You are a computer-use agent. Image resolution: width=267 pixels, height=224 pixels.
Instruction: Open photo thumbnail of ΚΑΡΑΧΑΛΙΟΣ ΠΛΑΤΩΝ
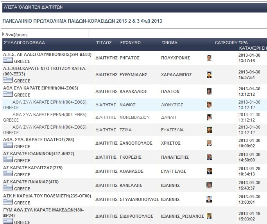click(209, 91)
